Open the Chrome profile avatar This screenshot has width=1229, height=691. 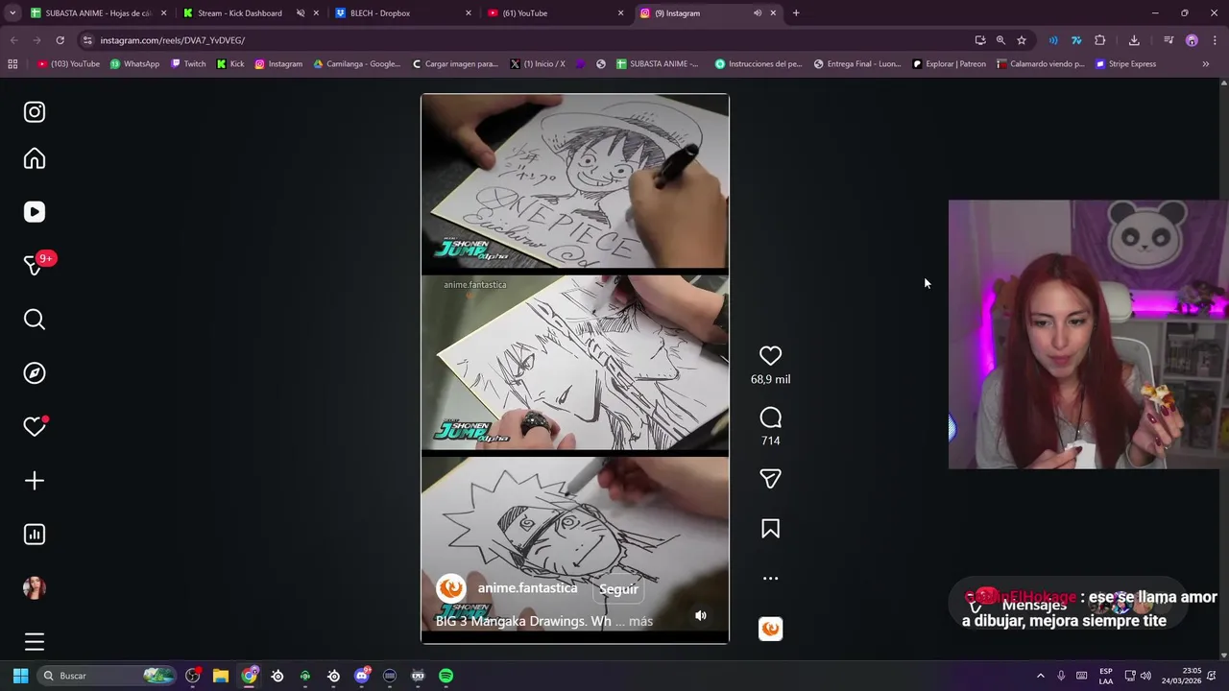pos(1192,40)
